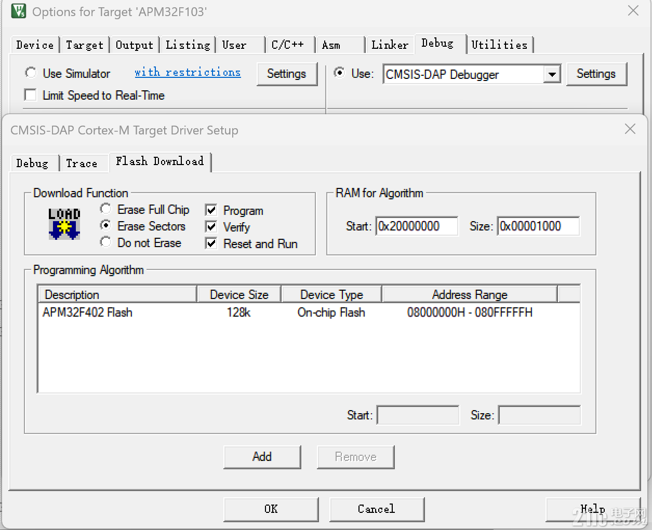This screenshot has width=652, height=530.
Task: Enable Limit Speed to Real-Time checkbox
Action: tap(31, 95)
